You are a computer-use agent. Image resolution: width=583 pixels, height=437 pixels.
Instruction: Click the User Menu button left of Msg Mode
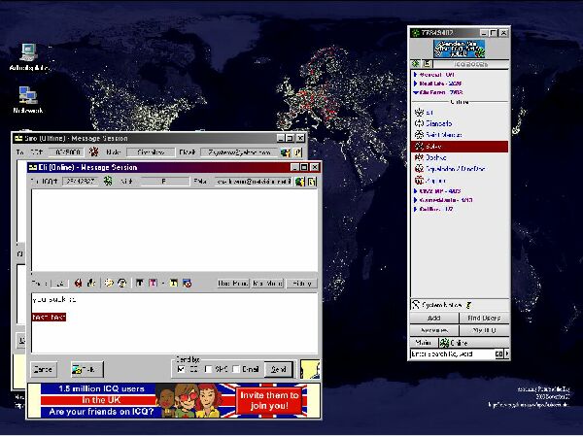pos(233,284)
